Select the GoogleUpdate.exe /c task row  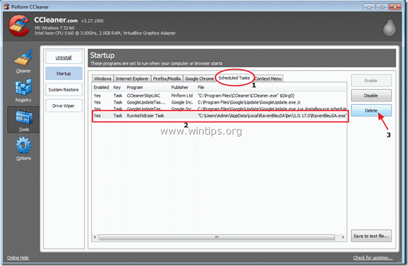click(x=220, y=102)
